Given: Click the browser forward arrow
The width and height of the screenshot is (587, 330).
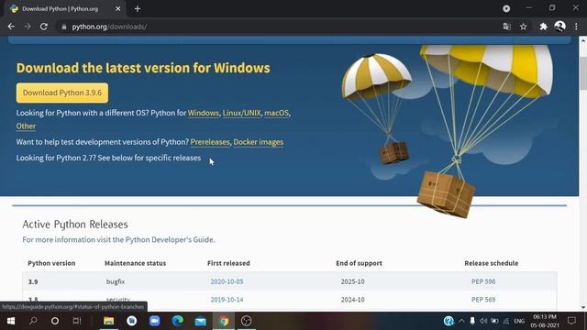Looking at the screenshot, I should coord(28,27).
